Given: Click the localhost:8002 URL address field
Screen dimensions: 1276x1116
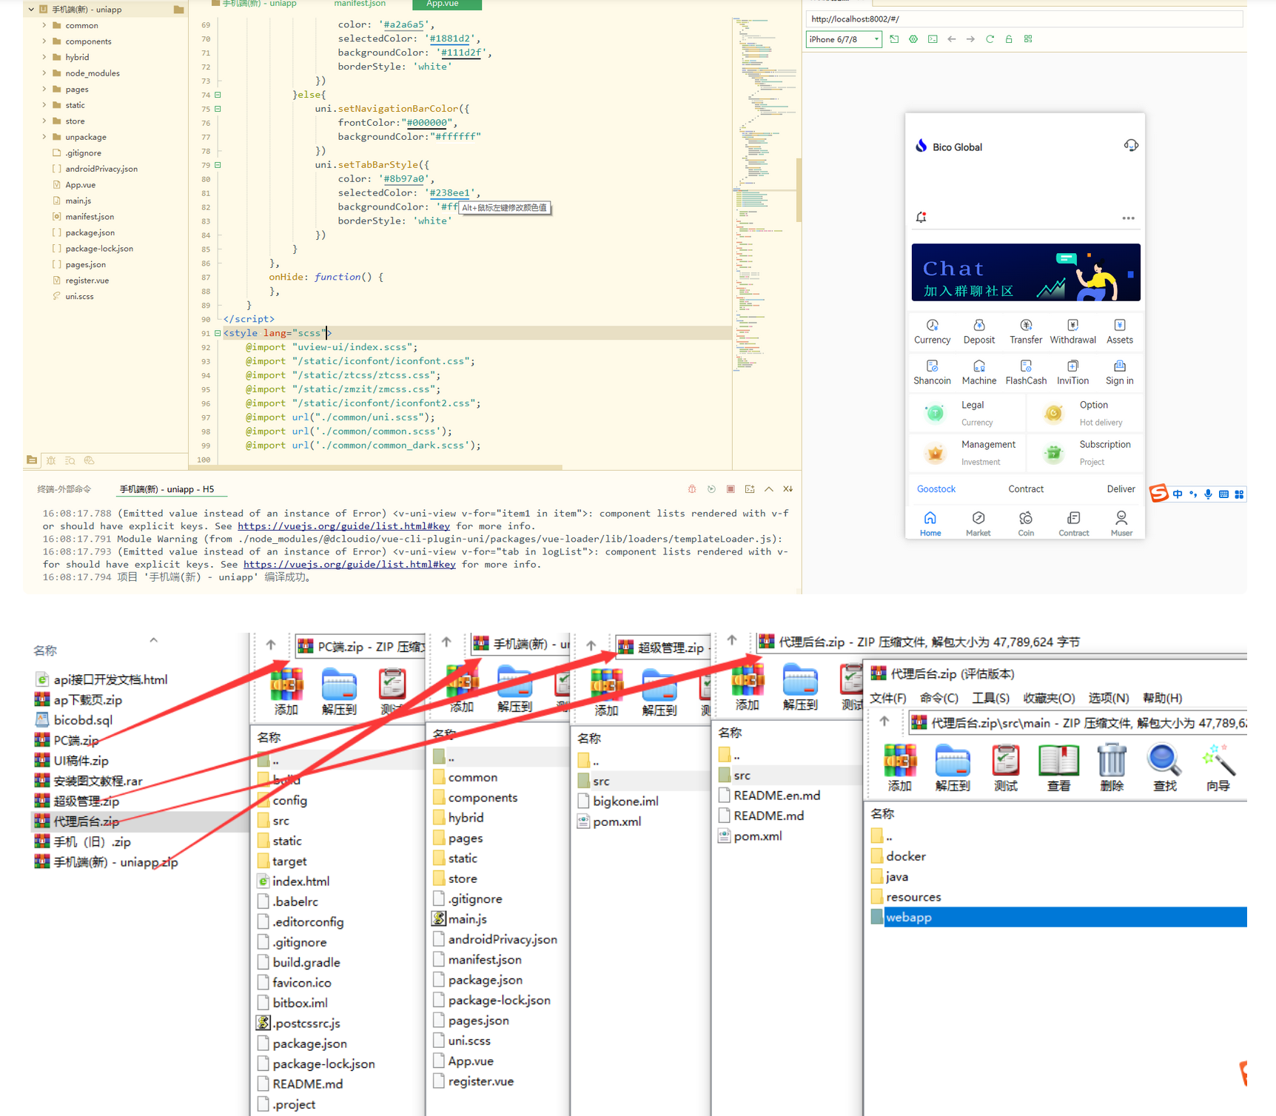Looking at the screenshot, I should pos(1021,19).
